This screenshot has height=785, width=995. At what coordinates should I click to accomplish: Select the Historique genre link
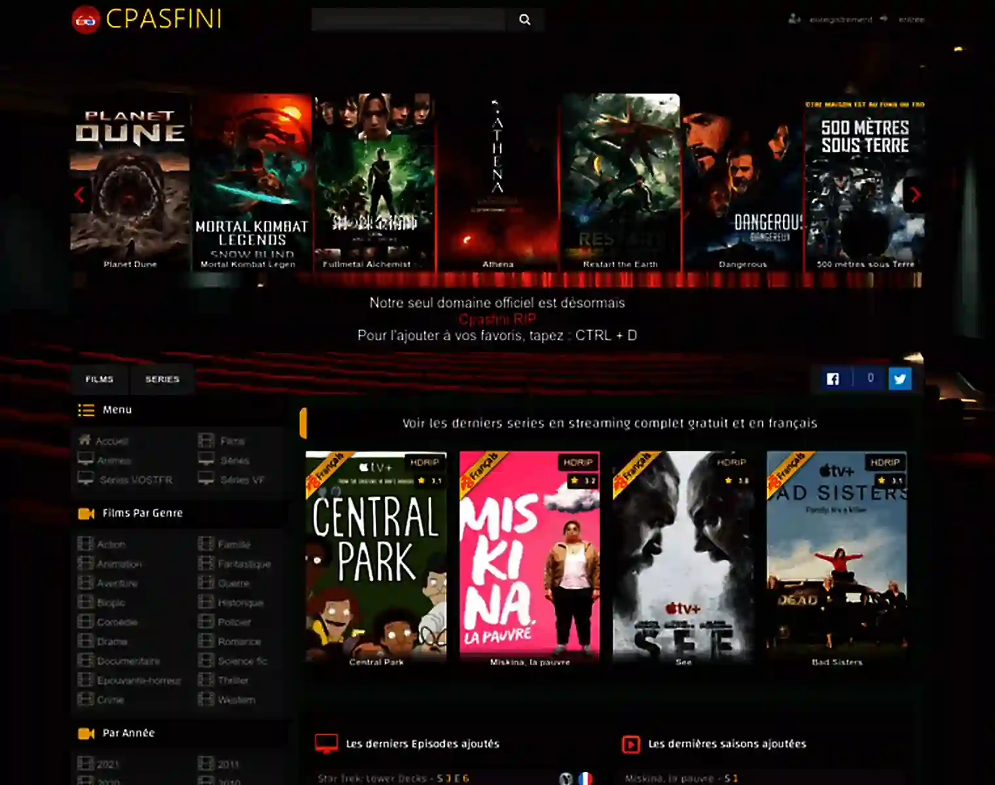pos(240,603)
